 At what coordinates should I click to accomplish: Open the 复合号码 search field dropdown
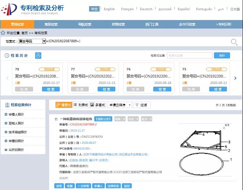point(44,41)
